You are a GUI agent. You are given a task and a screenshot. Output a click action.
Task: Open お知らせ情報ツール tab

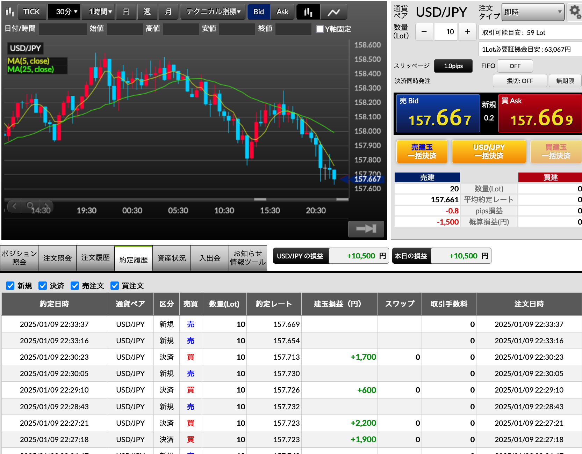click(x=248, y=258)
